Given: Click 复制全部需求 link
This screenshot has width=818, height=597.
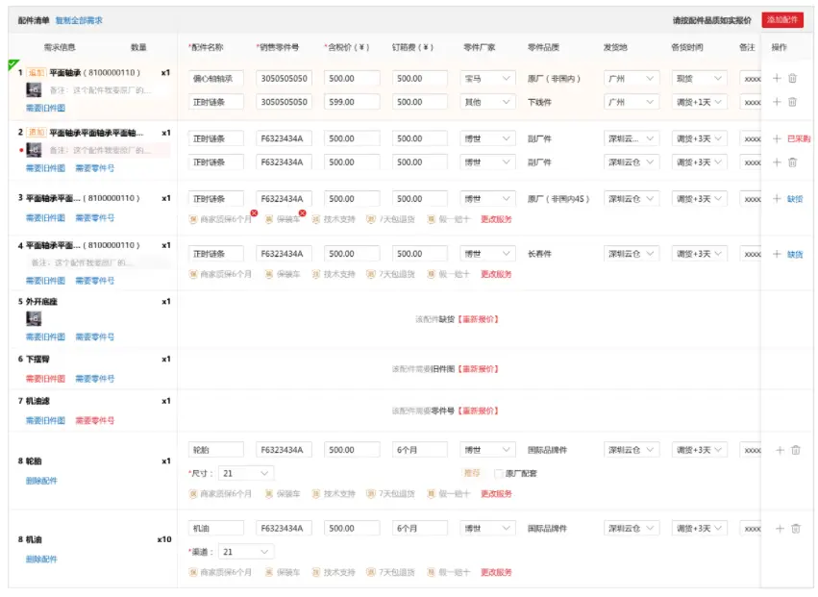Looking at the screenshot, I should pos(79,20).
